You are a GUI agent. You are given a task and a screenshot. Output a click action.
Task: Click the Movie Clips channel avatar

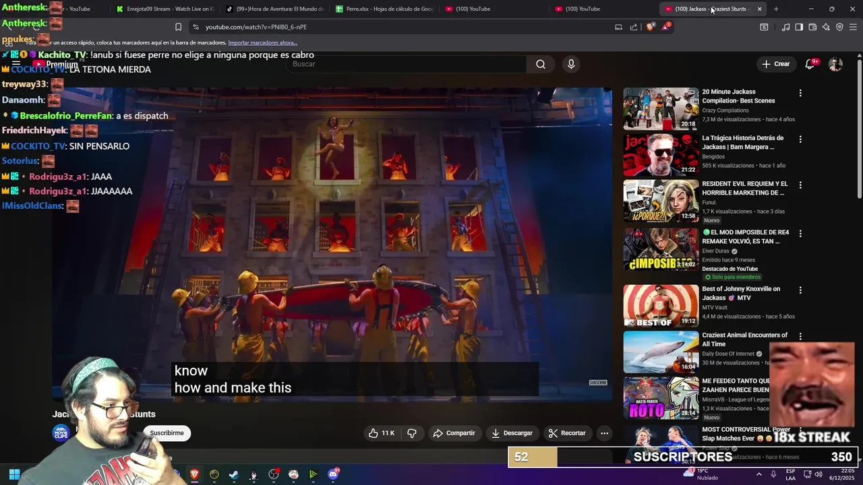point(61,433)
